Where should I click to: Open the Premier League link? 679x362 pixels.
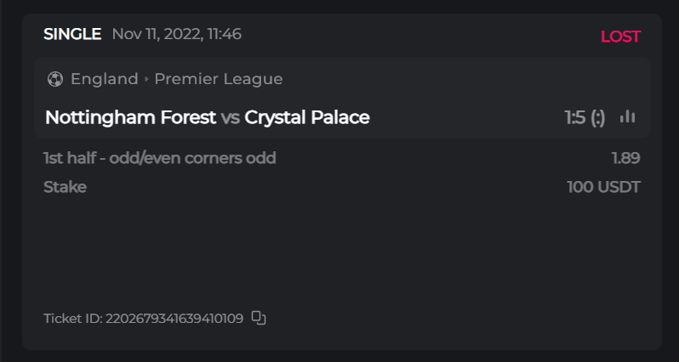(219, 79)
